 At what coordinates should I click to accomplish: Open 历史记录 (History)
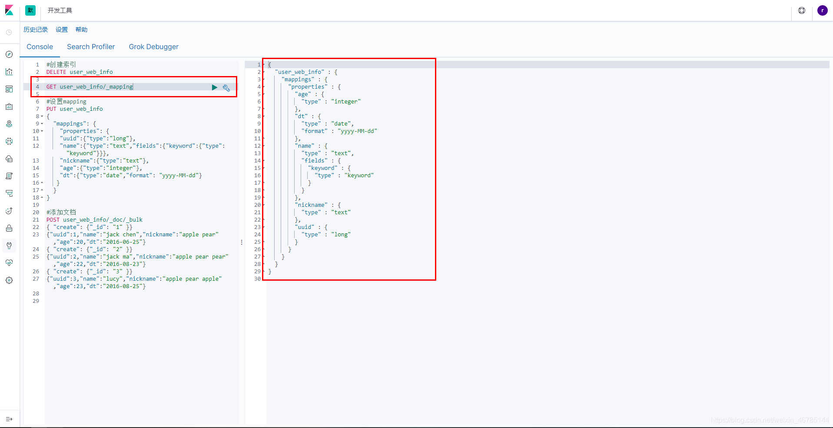[36, 30]
